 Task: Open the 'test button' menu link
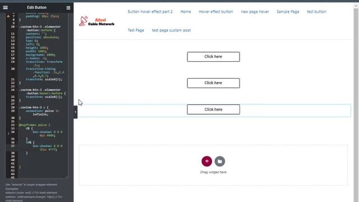pos(316,12)
